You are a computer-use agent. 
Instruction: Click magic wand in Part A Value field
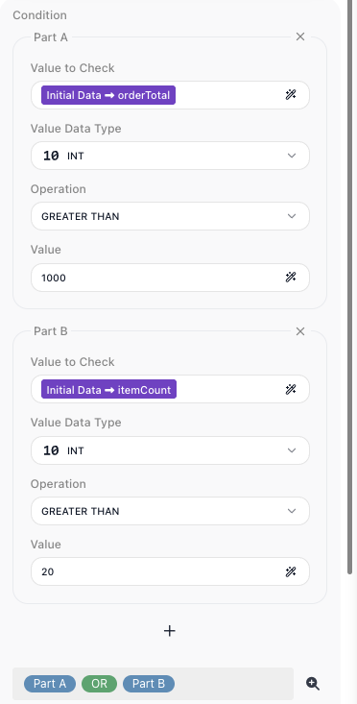coord(291,278)
